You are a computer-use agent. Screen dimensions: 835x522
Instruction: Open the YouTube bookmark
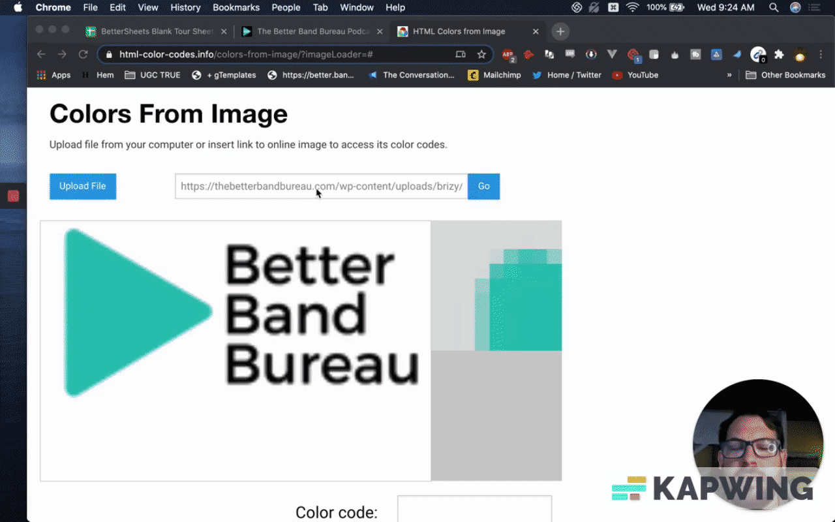click(x=635, y=75)
